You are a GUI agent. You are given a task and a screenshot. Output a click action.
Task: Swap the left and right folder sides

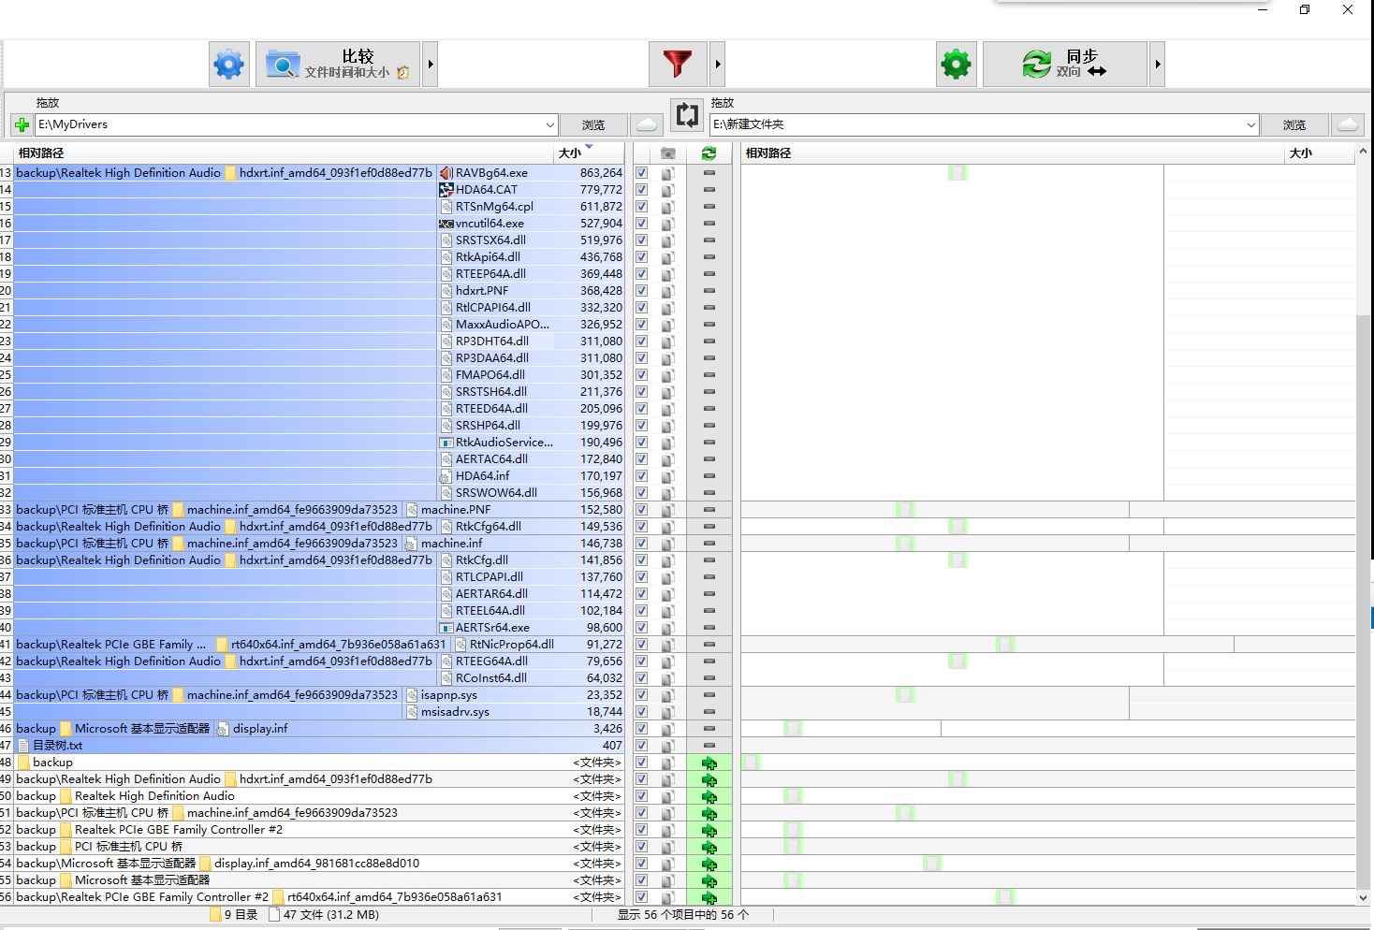click(x=687, y=115)
